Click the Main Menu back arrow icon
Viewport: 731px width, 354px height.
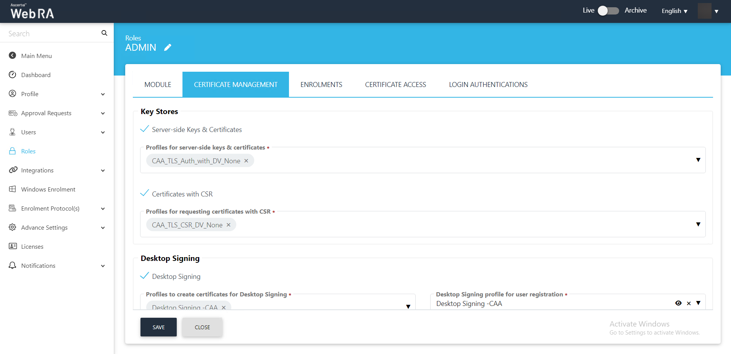point(13,55)
